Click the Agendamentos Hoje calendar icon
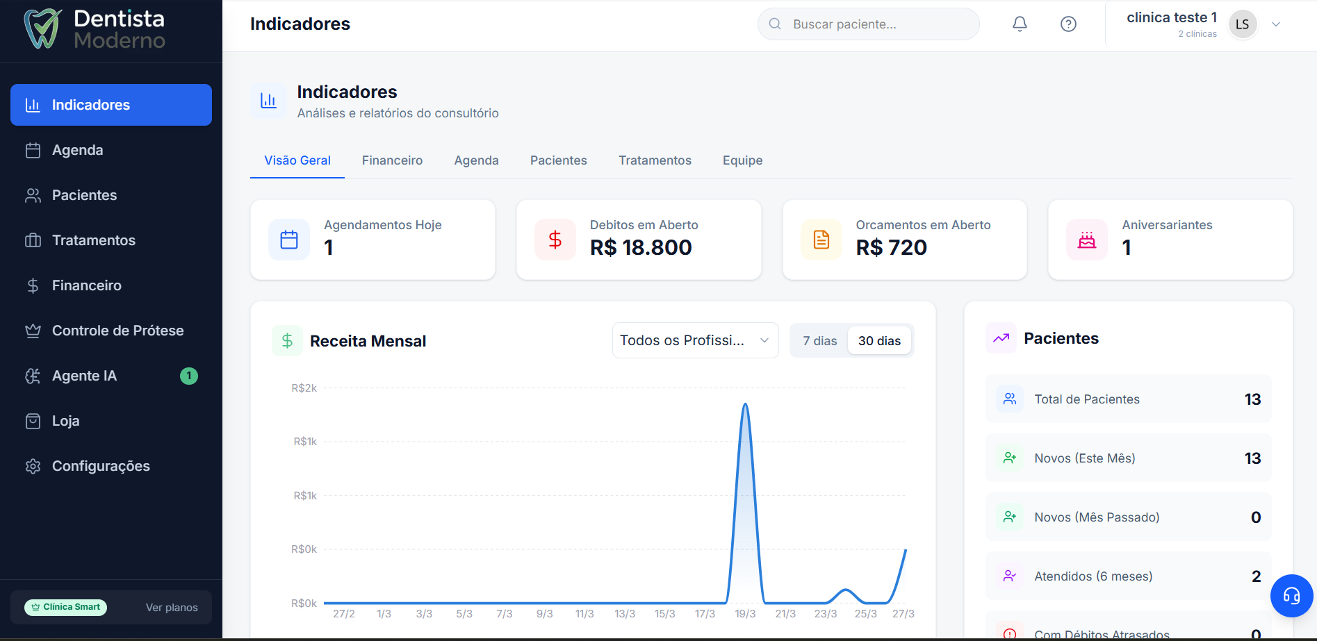 click(x=289, y=240)
